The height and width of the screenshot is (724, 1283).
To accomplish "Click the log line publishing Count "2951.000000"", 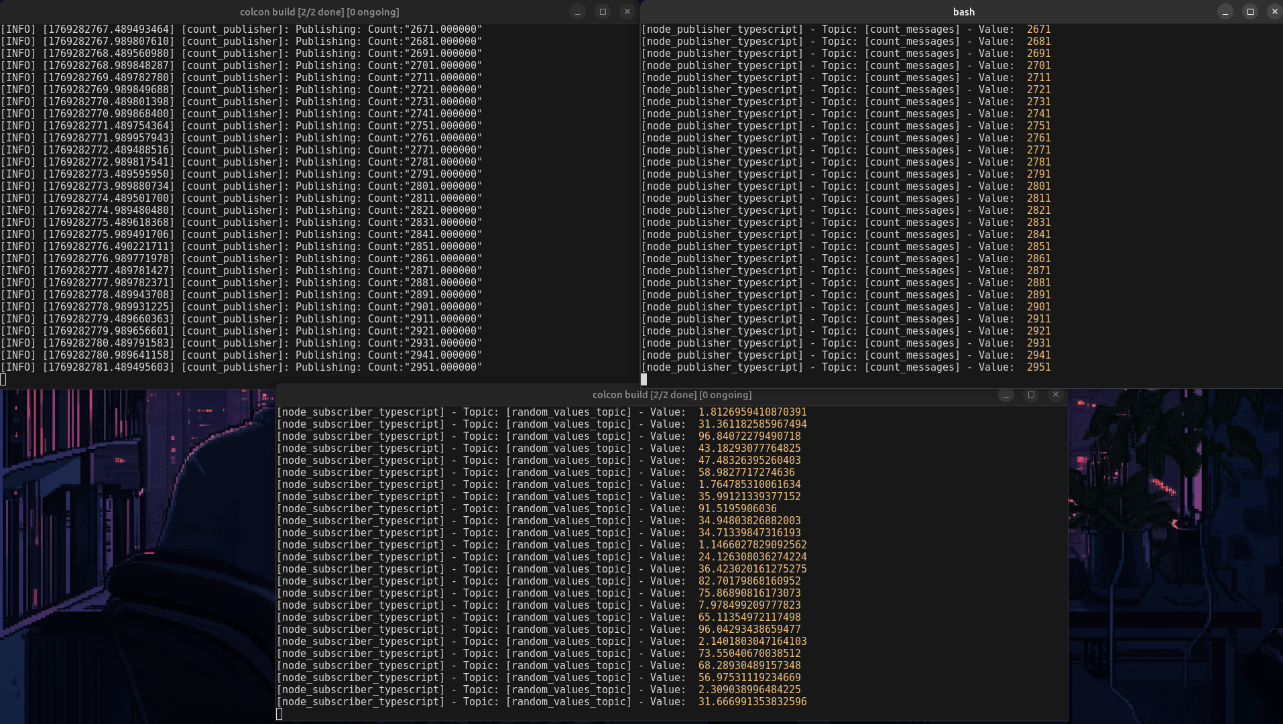I will [241, 367].
